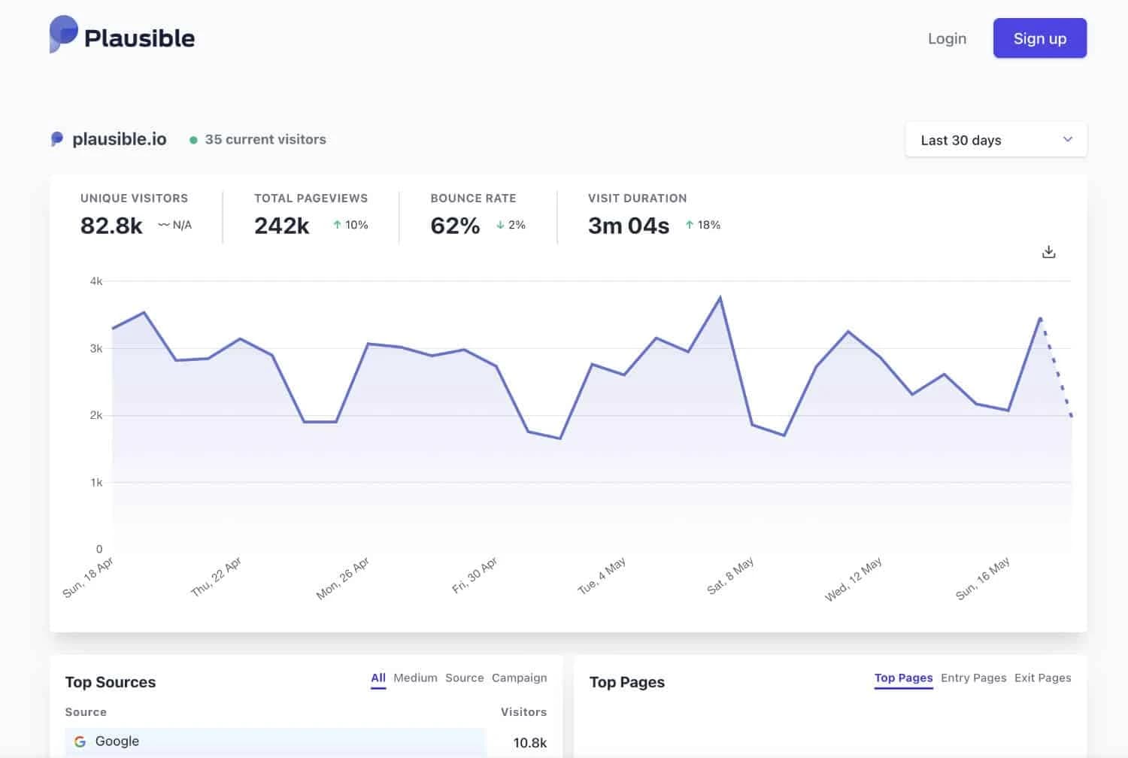Image resolution: width=1128 pixels, height=758 pixels.
Task: Click the Sign up button
Action: point(1039,38)
